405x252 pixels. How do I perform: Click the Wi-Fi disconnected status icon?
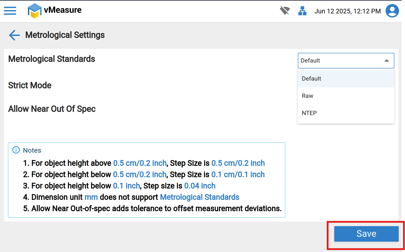point(285,11)
